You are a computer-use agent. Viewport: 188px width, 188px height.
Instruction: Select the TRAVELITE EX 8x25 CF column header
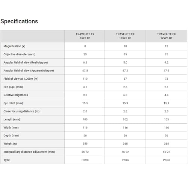point(85,36)
